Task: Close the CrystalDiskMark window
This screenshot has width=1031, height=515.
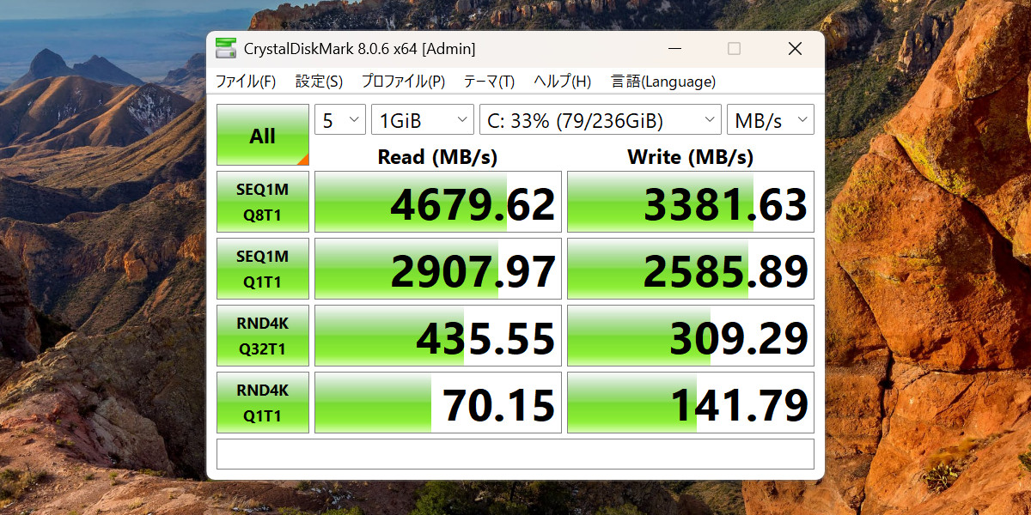Action: click(x=795, y=49)
